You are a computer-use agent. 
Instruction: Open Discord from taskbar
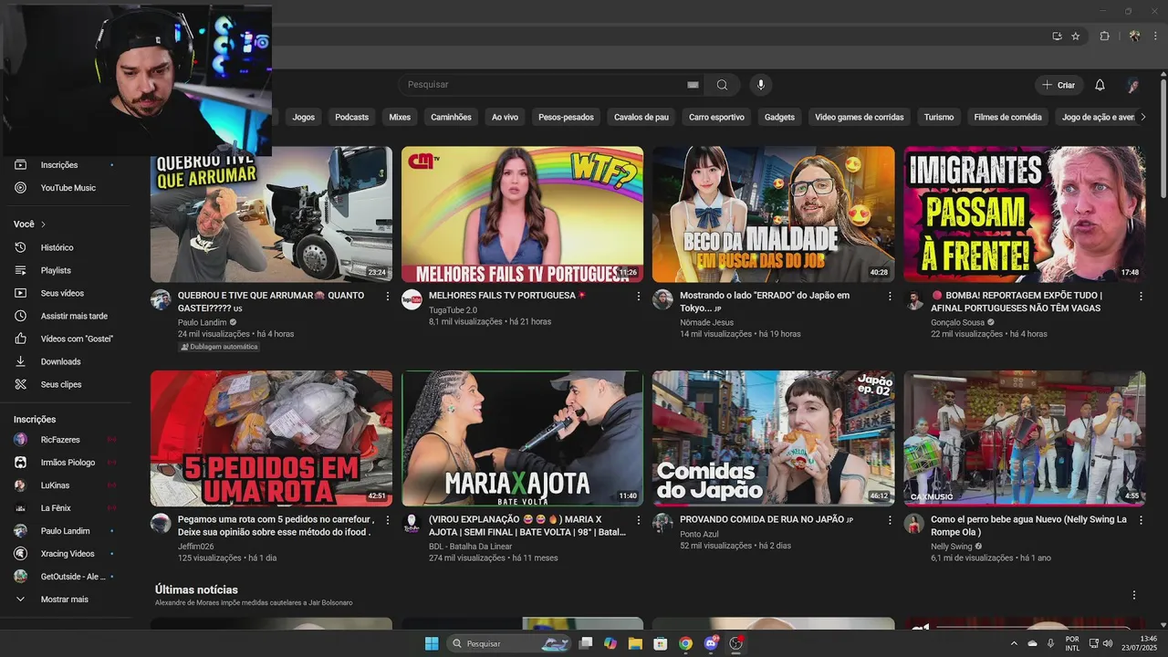click(x=711, y=643)
